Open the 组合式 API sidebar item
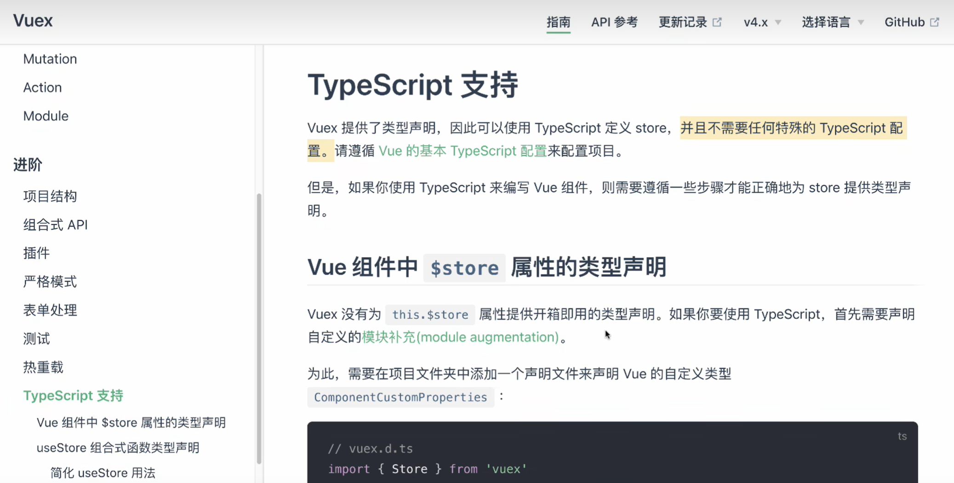The width and height of the screenshot is (954, 483). [x=55, y=225]
